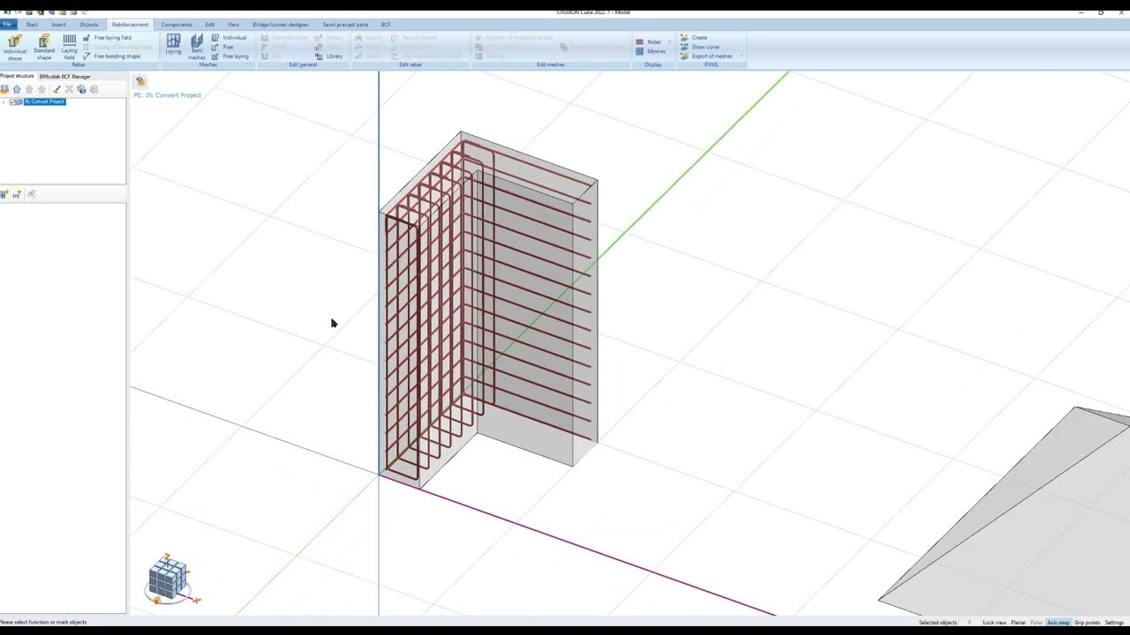
Task: Select the Ifc Convert Project tree item
Action: [x=44, y=102]
